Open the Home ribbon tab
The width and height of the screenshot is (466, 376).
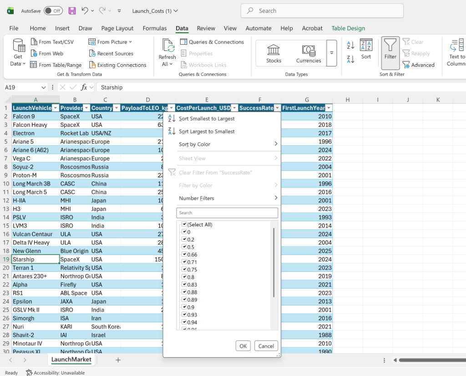pos(38,28)
